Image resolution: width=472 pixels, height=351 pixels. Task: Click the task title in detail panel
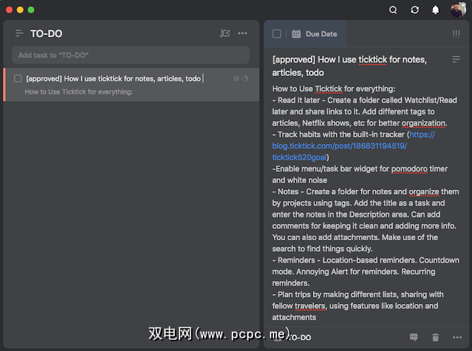pos(349,66)
